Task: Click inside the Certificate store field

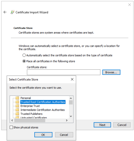Action: click(64, 72)
